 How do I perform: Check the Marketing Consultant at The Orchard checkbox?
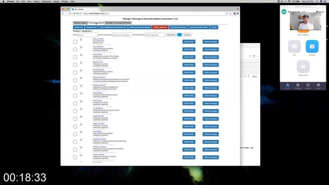click(75, 57)
